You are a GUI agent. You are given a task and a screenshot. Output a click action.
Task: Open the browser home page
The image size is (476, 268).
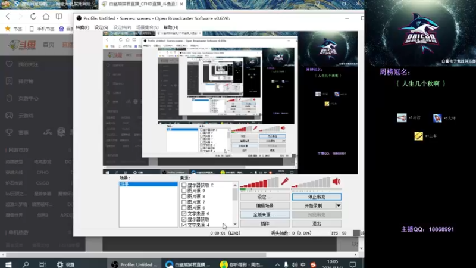pyautogui.click(x=46, y=17)
